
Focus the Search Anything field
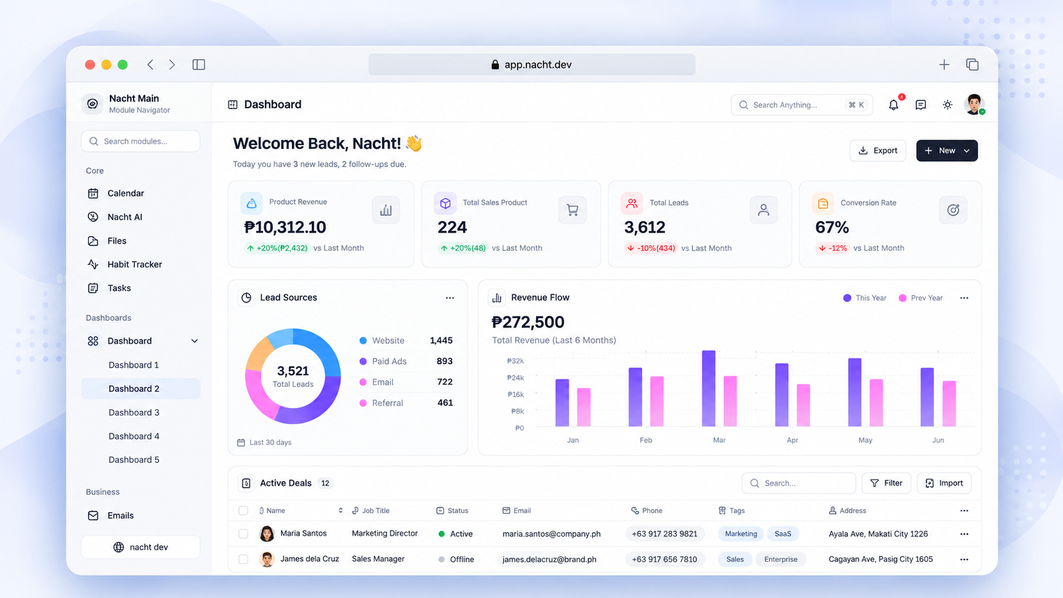point(802,105)
